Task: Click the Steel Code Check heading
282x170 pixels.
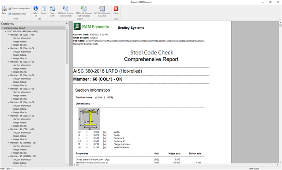Action: [152, 53]
